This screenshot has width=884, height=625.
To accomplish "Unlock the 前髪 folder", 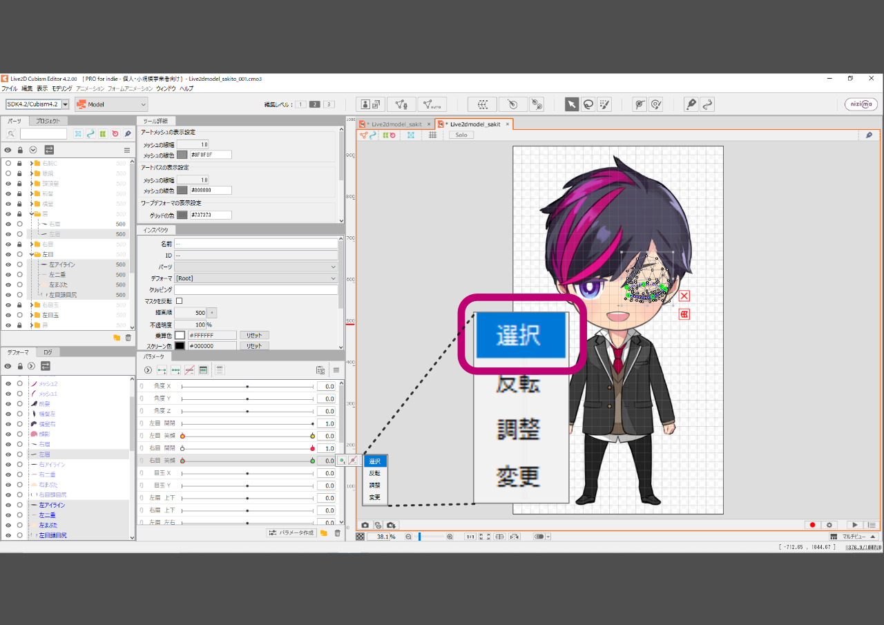I will 20,194.
